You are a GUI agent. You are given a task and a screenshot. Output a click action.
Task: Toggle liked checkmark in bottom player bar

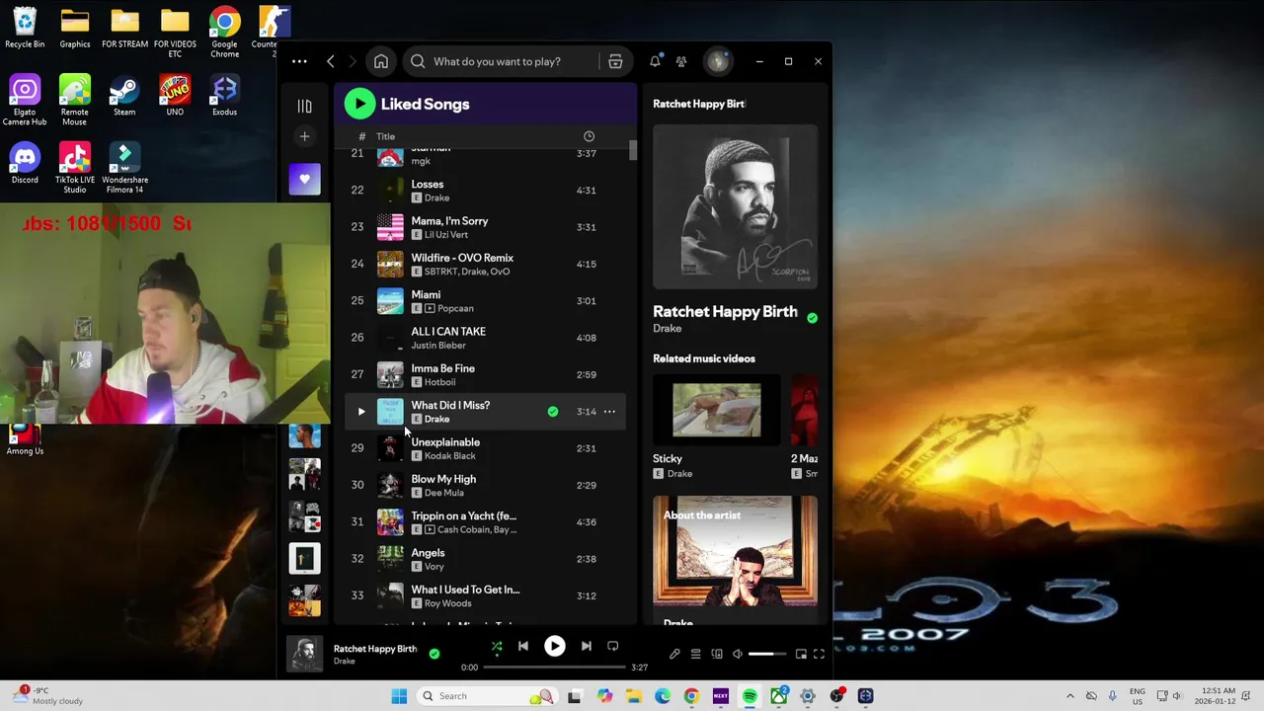[434, 654]
